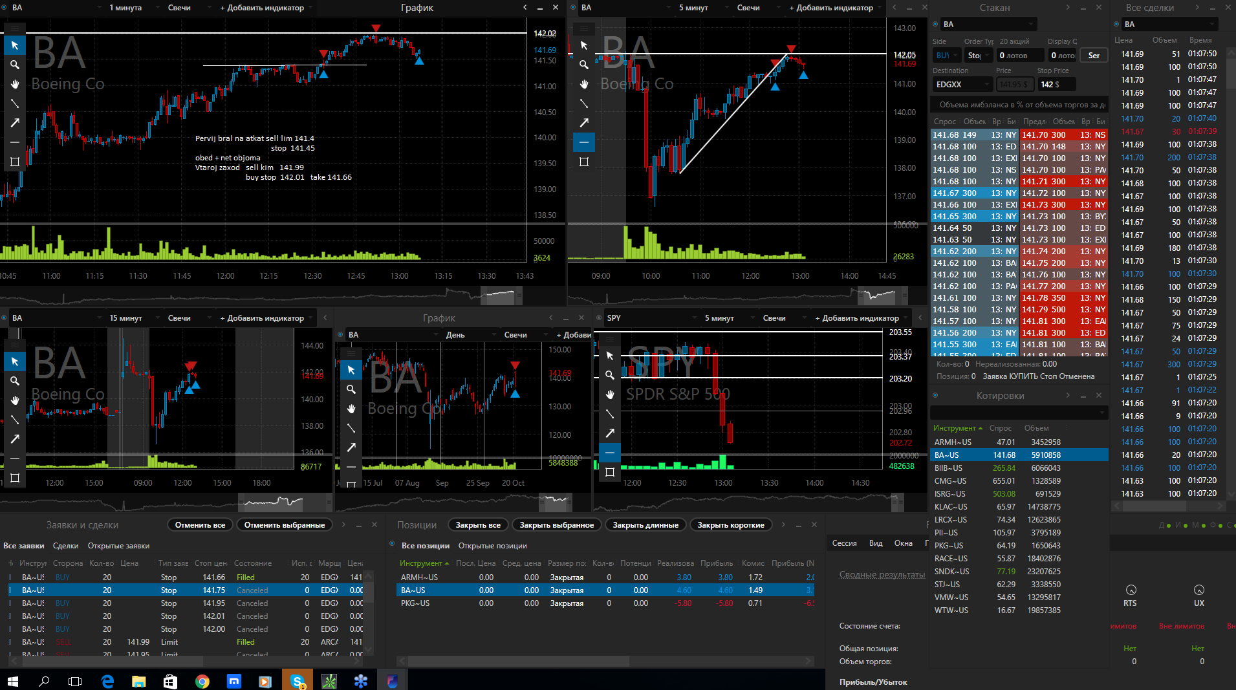1236x690 pixels.
Task: Click the Закрыть длинные button
Action: coord(645,525)
